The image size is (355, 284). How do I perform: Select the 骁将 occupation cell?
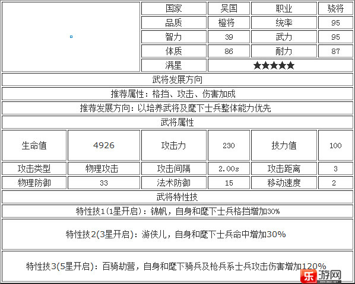[x=335, y=8]
